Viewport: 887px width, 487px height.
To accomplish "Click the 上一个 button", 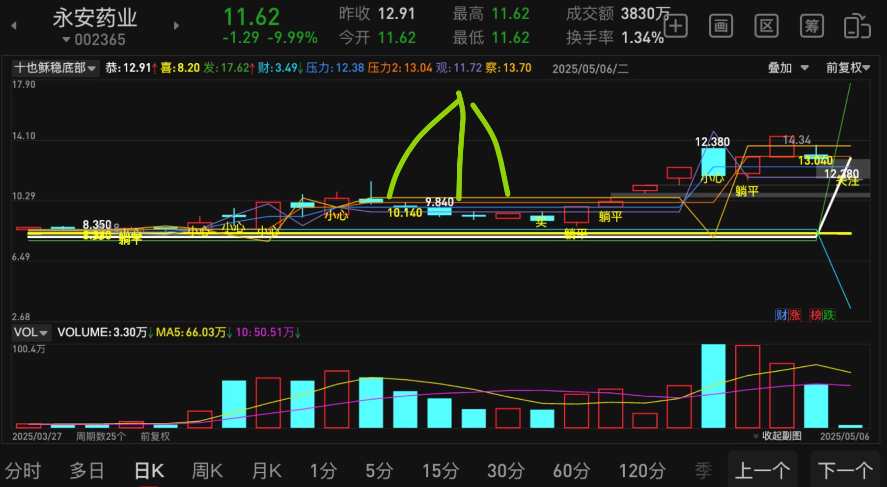I will click(x=762, y=470).
